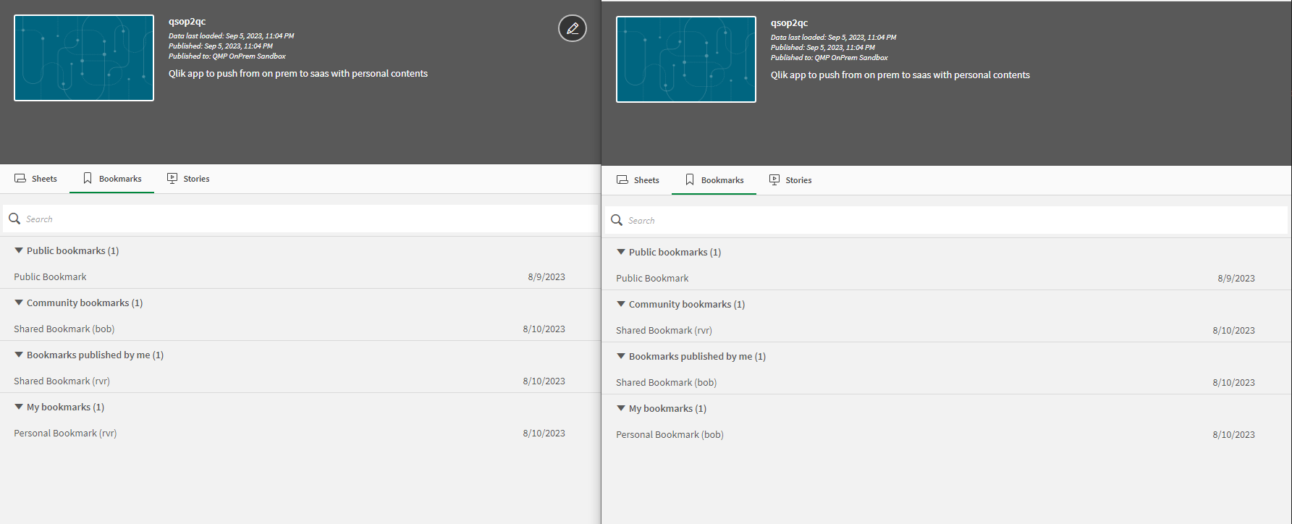1292x524 pixels.
Task: Switch to Sheets tab in right window
Action: [x=638, y=180]
